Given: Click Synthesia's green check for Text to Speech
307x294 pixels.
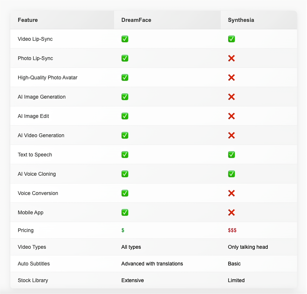Looking at the screenshot, I should pyautogui.click(x=231, y=155).
